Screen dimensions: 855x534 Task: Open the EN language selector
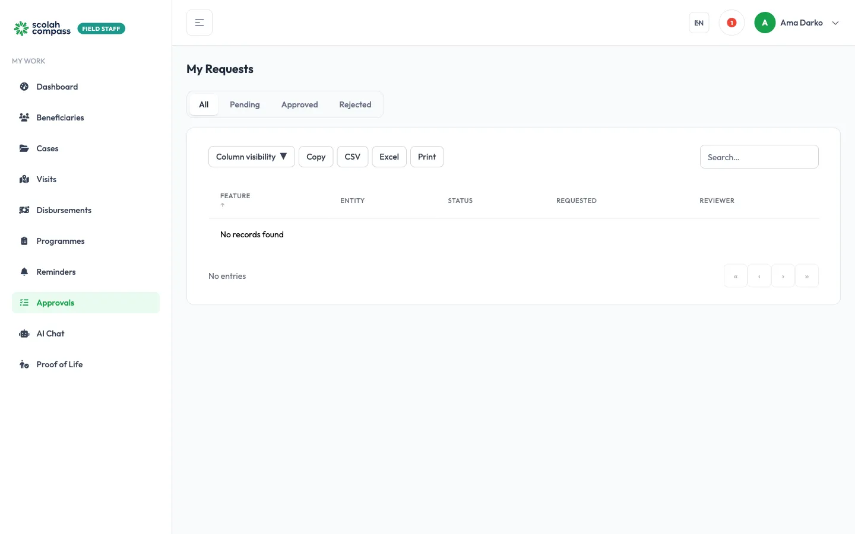click(699, 23)
